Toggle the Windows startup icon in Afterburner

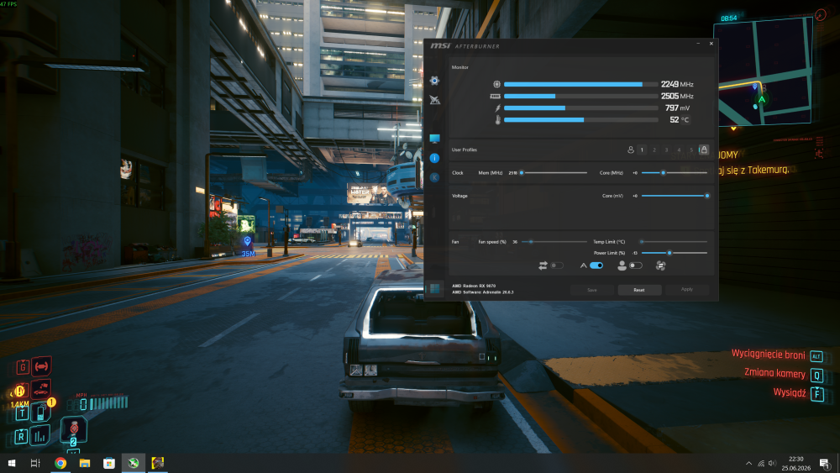[434, 289]
